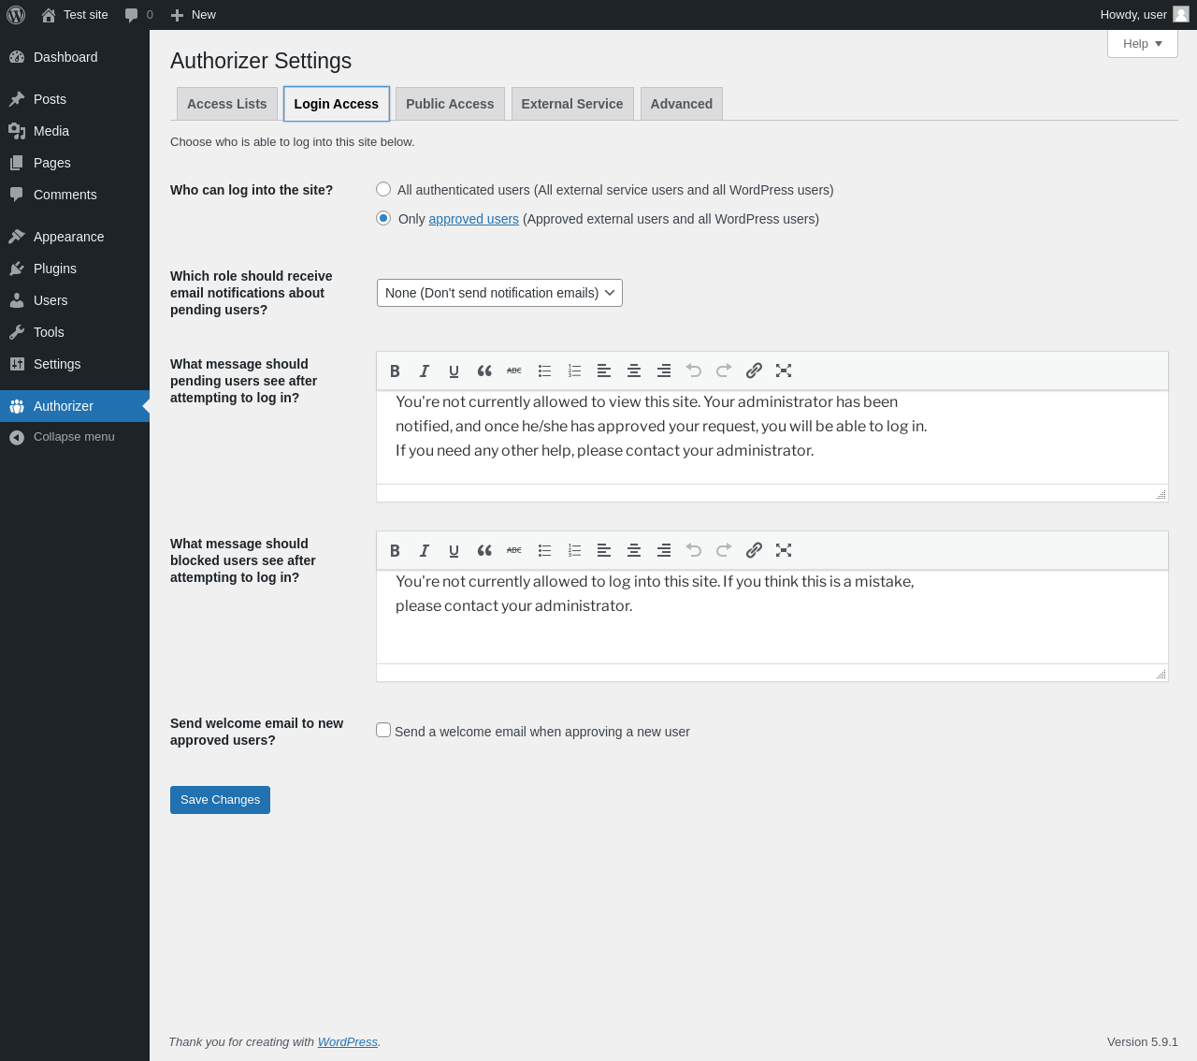
Task: Grab the blocked users editor resize handle
Action: coord(1161,674)
